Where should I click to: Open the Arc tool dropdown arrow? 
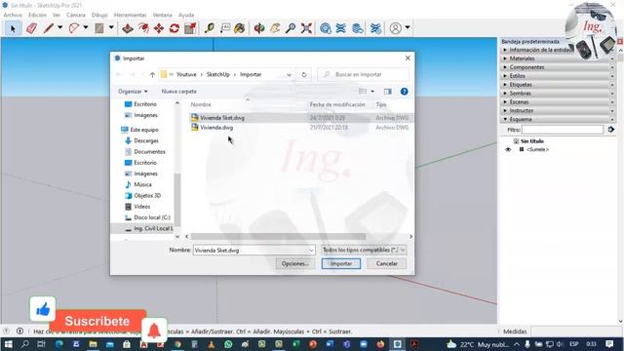[x=86, y=28]
